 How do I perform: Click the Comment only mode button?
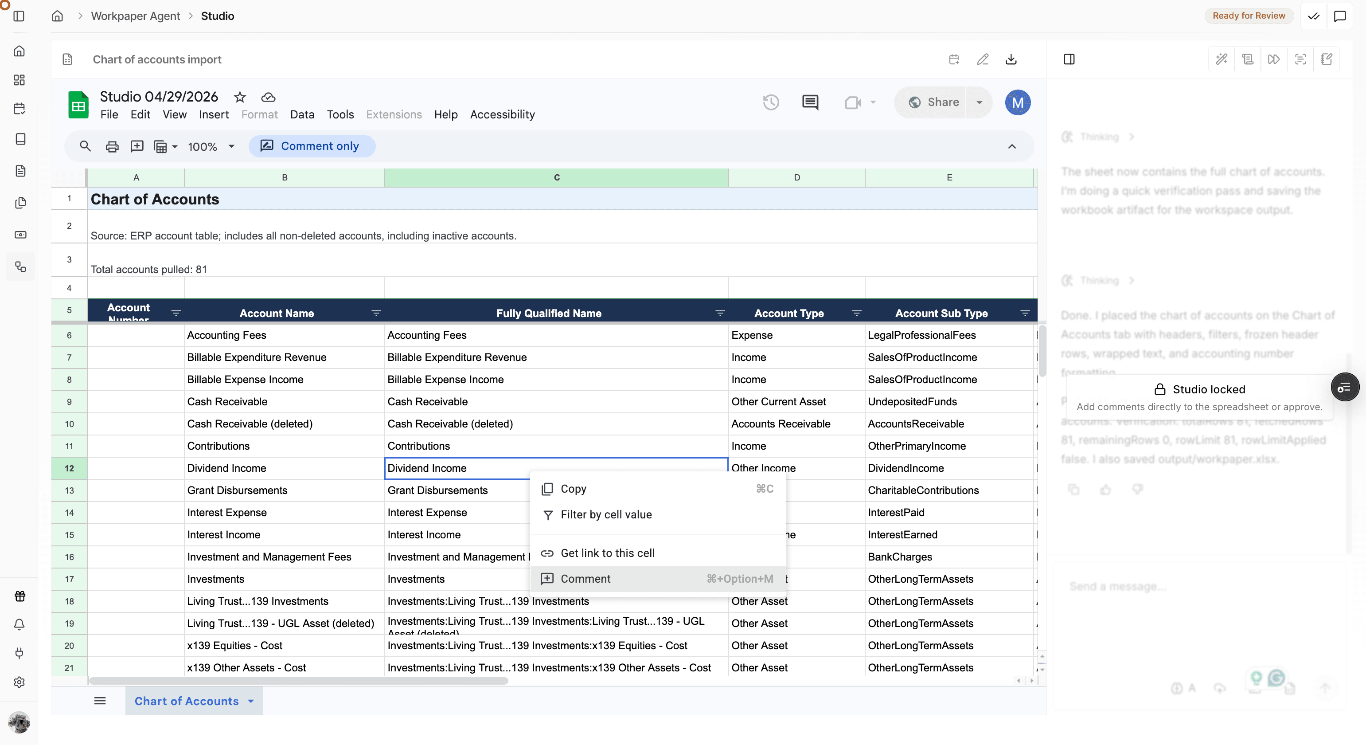click(312, 146)
